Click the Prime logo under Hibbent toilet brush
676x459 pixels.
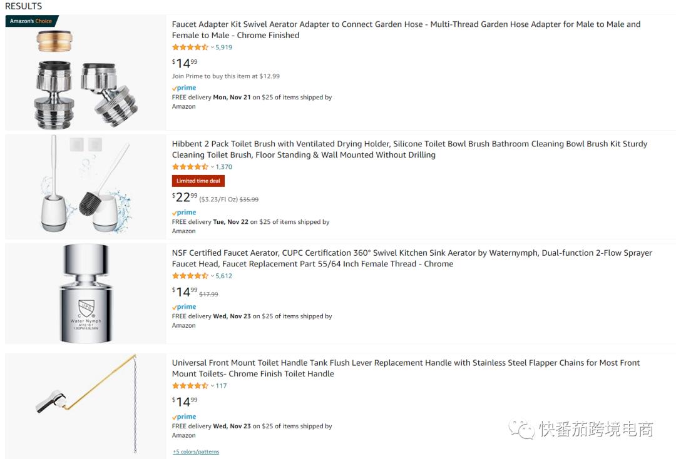(184, 213)
